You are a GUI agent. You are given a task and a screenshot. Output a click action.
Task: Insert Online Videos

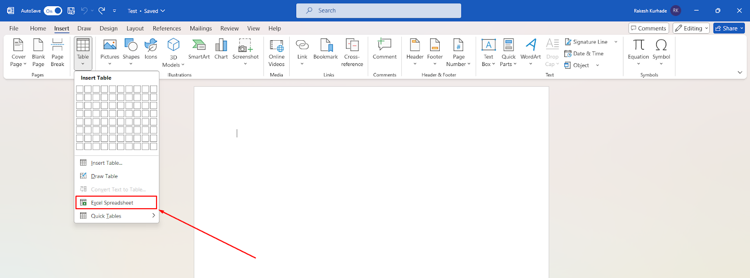[277, 52]
